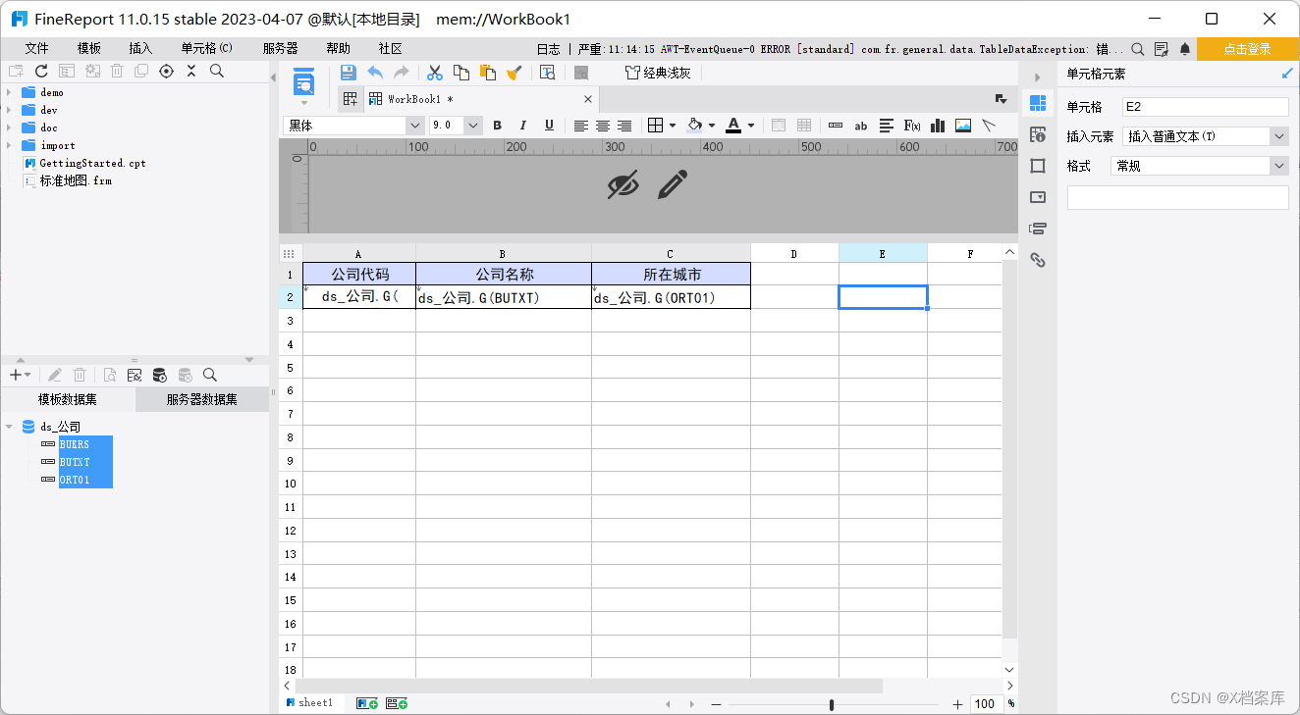This screenshot has height=715, width=1300.
Task: Open the 插入 menu
Action: [x=140, y=48]
